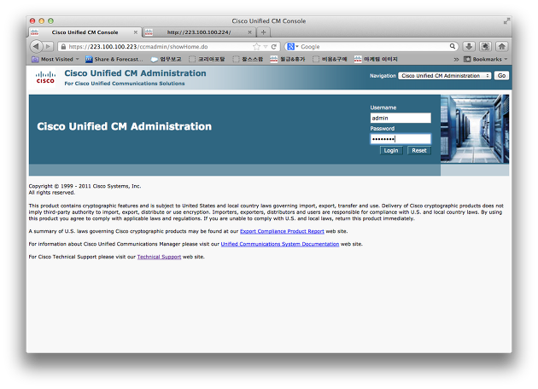Show more bookmarks with the chevron

(456, 60)
